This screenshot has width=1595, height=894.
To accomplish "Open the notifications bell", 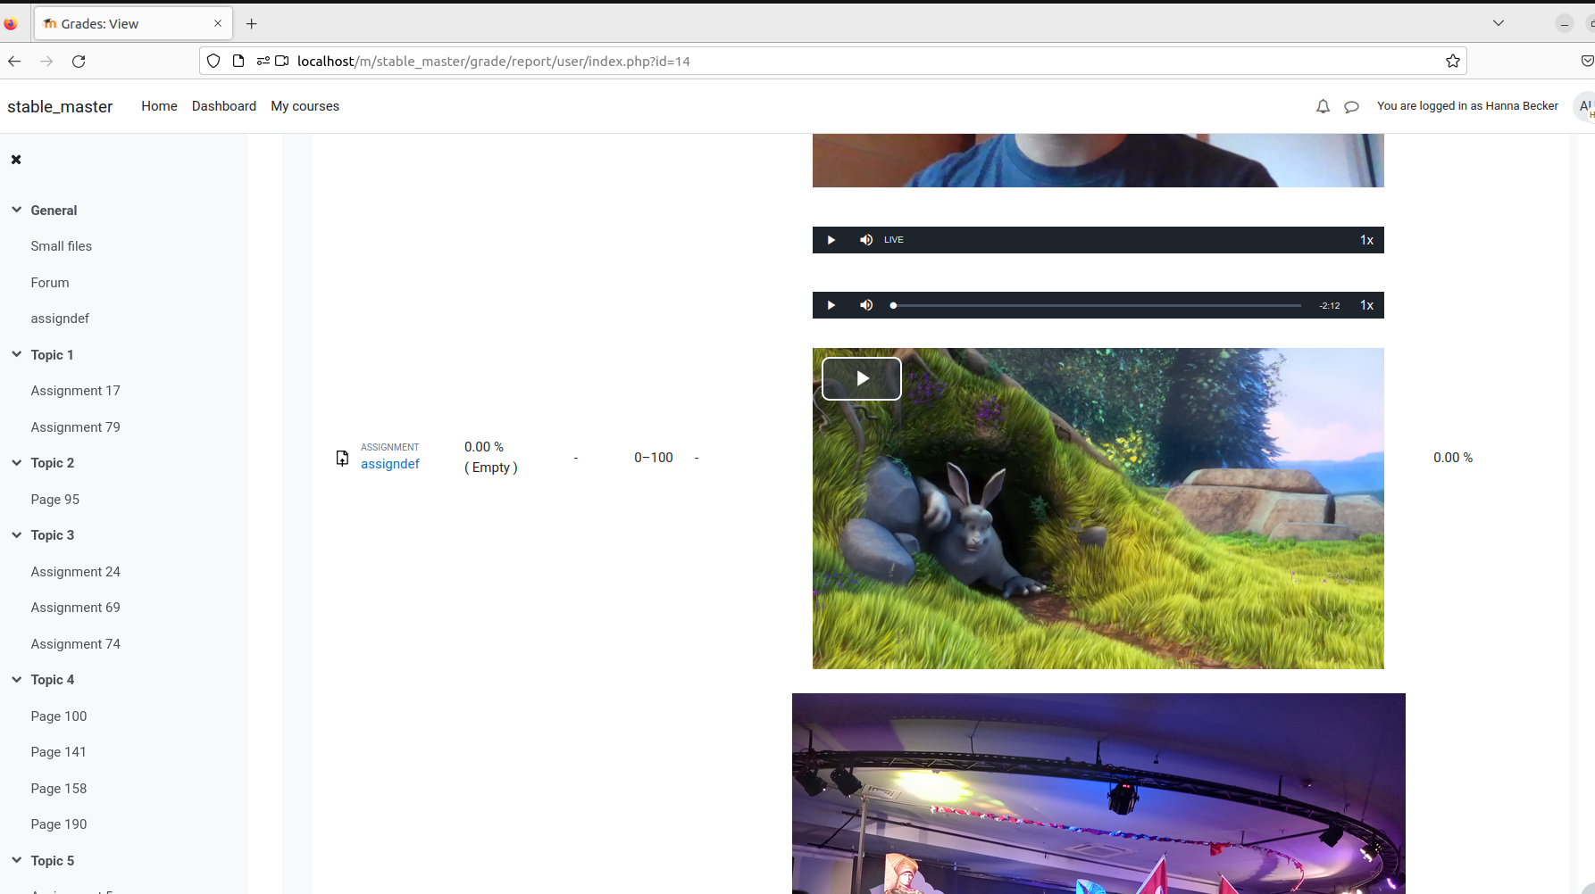I will [x=1323, y=106].
